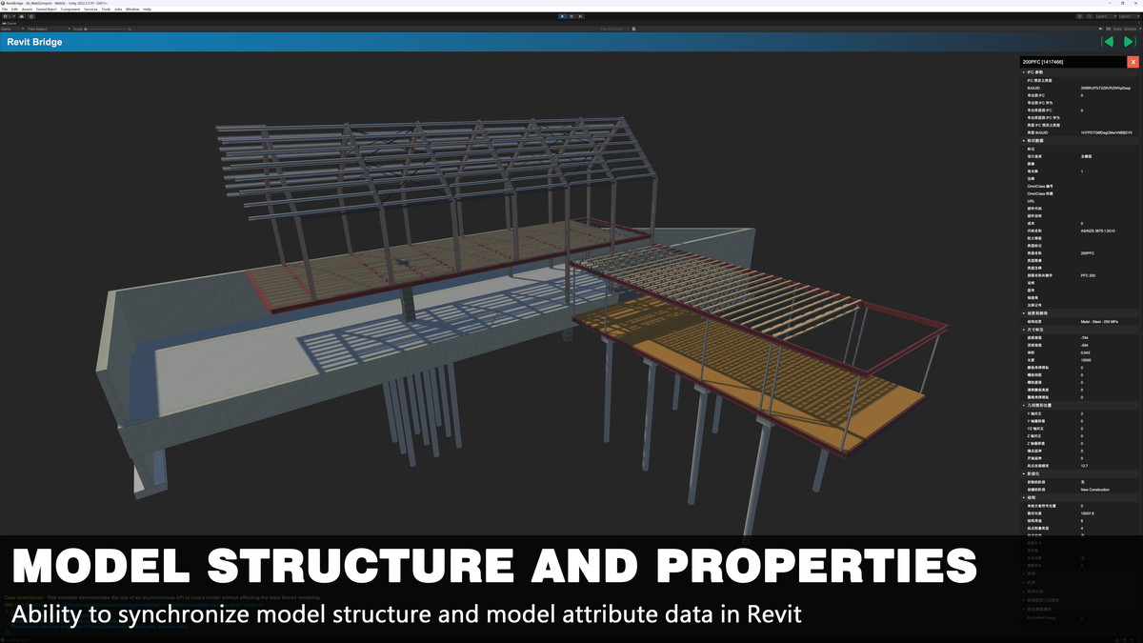1143x643 pixels.
Task: Open the Layers dropdown
Action: click(x=1108, y=16)
